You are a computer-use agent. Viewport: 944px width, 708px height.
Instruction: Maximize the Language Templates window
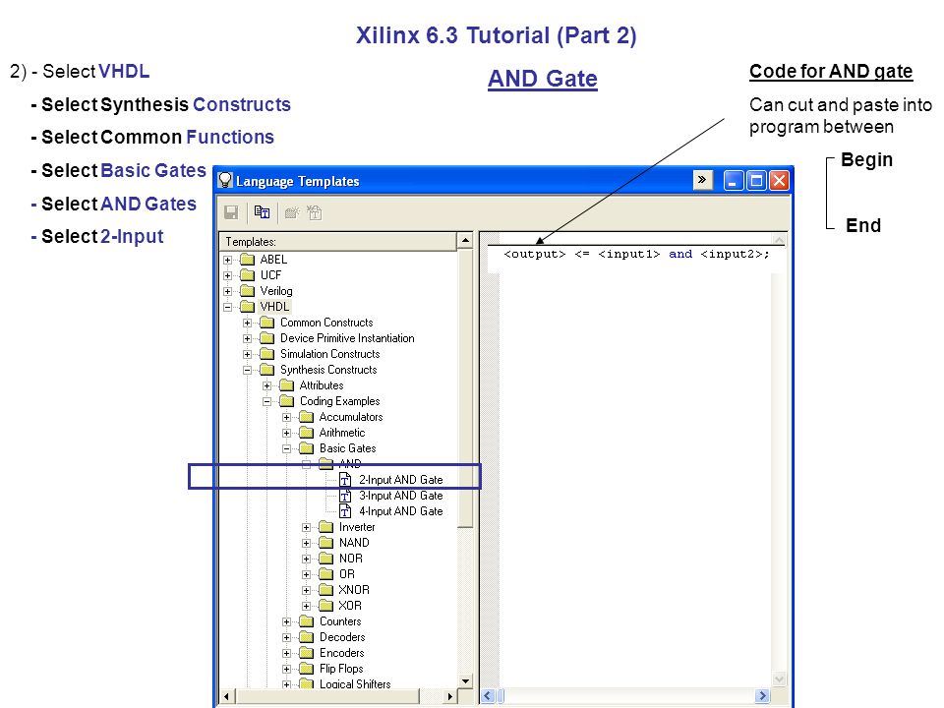coord(756,180)
